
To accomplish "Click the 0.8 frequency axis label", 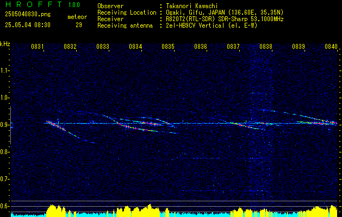I will [x=4, y=152].
